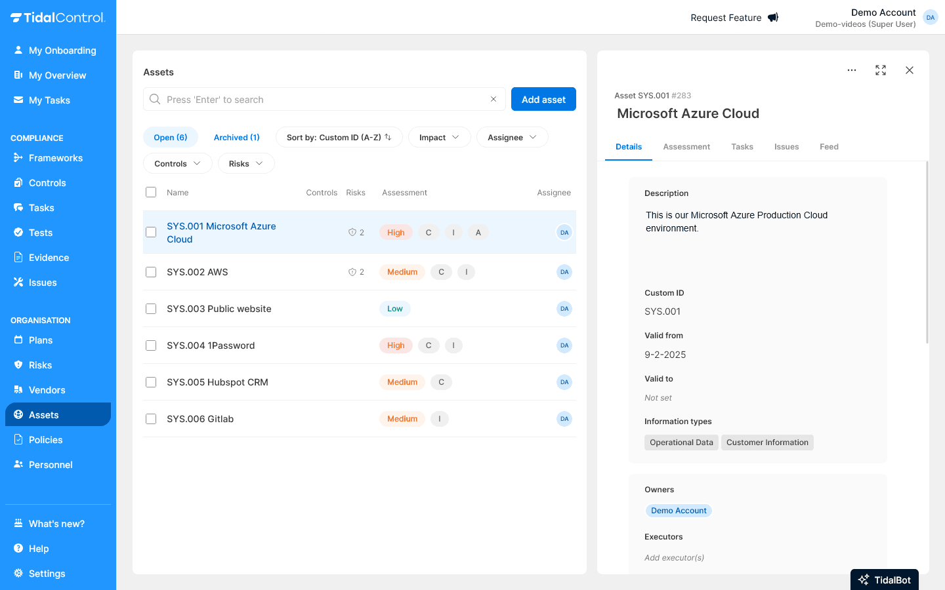Clear the search field with the X icon
Viewport: 945px width, 590px height.
[x=493, y=100]
